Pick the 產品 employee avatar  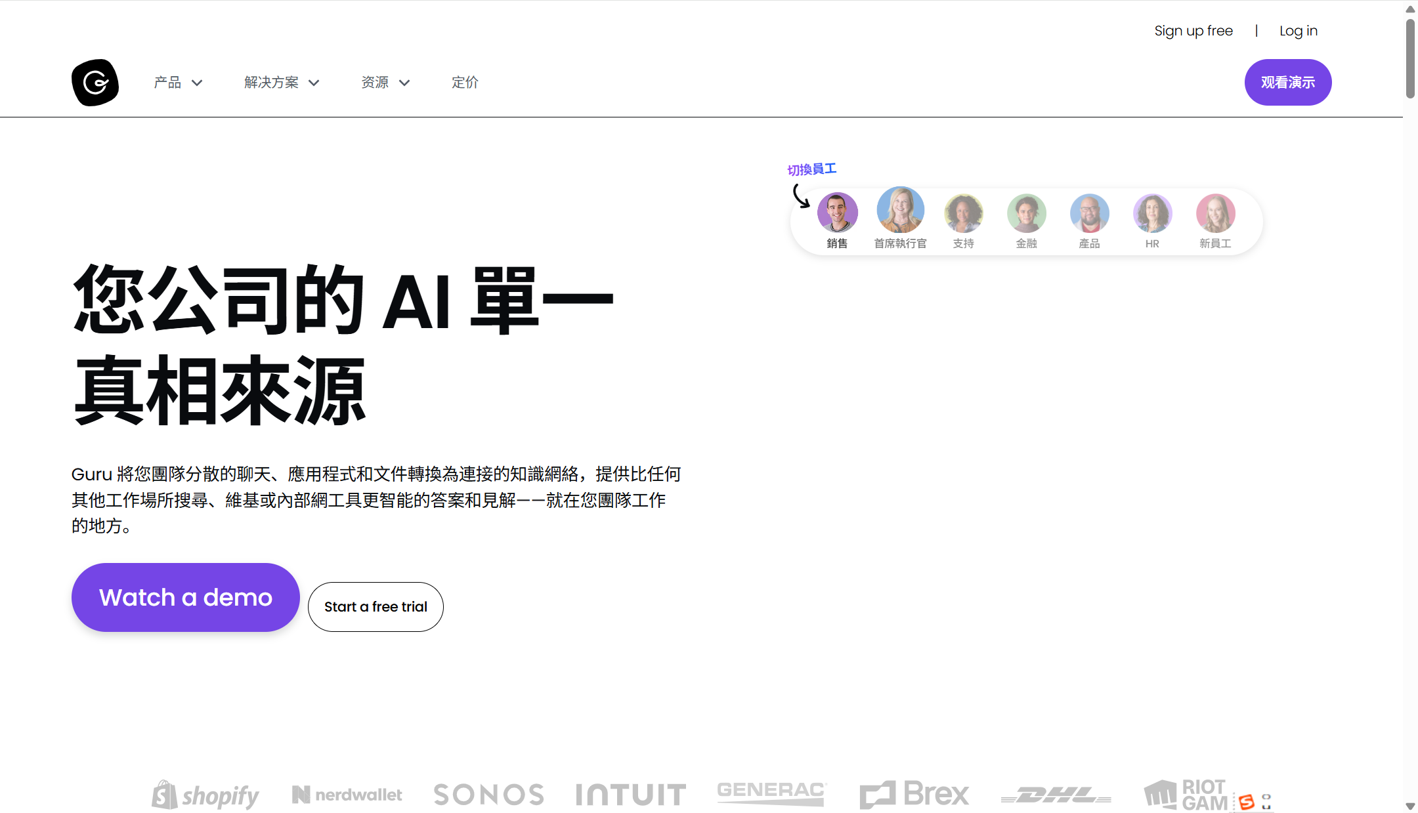[x=1089, y=213]
